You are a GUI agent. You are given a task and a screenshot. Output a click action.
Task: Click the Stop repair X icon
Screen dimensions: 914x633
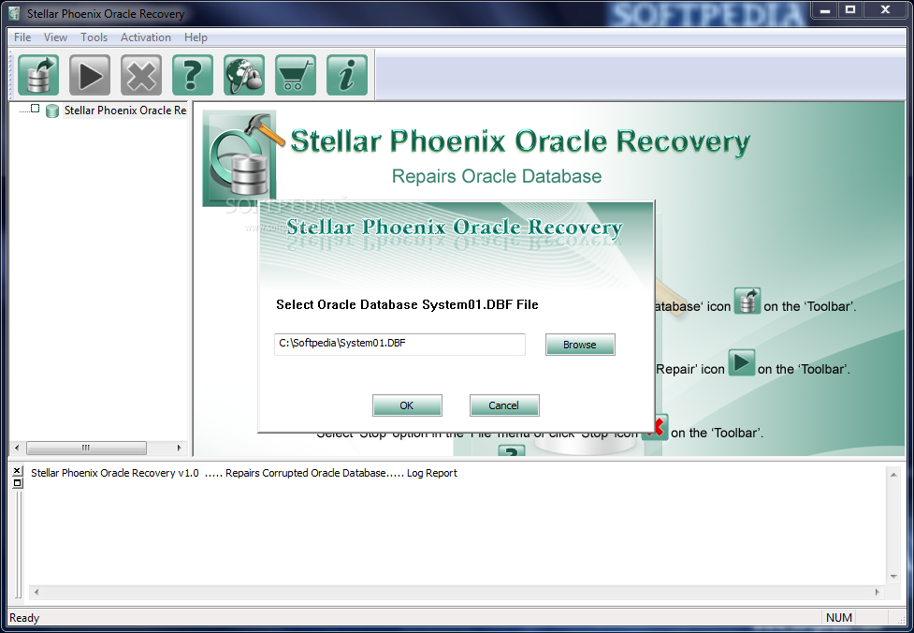(x=141, y=75)
